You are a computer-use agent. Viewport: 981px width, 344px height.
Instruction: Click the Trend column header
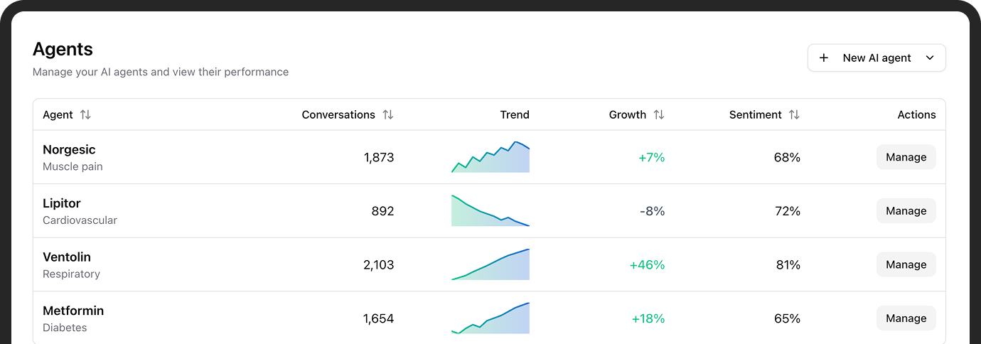pos(515,115)
